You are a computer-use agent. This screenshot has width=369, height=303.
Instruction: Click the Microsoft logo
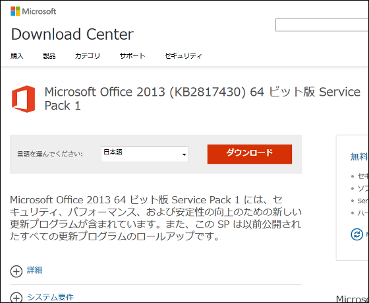(x=33, y=11)
